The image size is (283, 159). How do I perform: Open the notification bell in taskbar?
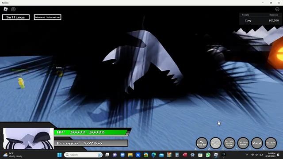point(278,155)
